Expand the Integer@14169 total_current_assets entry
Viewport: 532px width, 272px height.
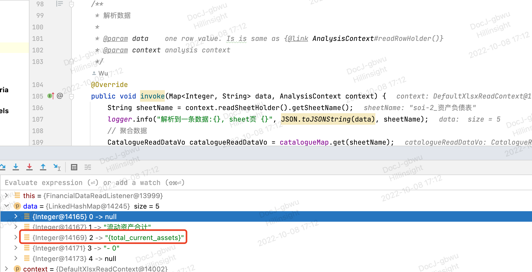(16, 237)
